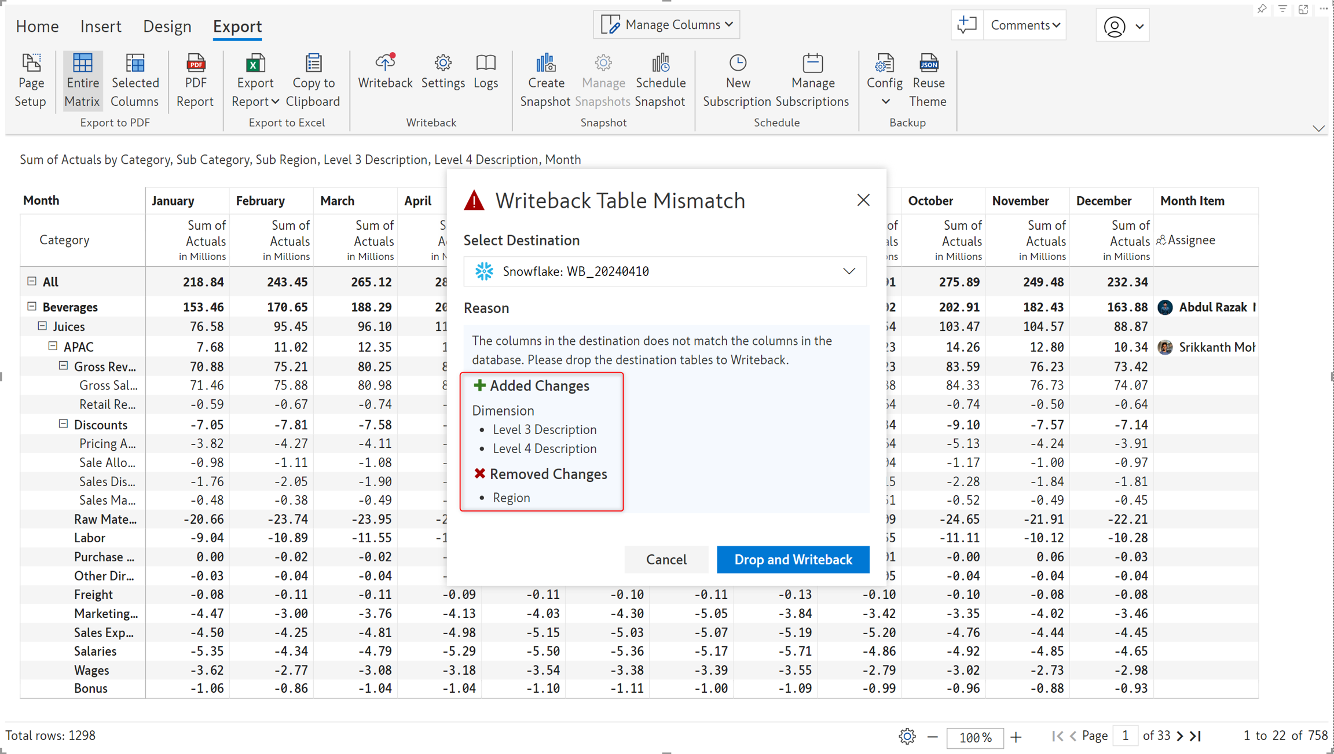Click the page number input field
Image resolution: width=1334 pixels, height=754 pixels.
1124,735
